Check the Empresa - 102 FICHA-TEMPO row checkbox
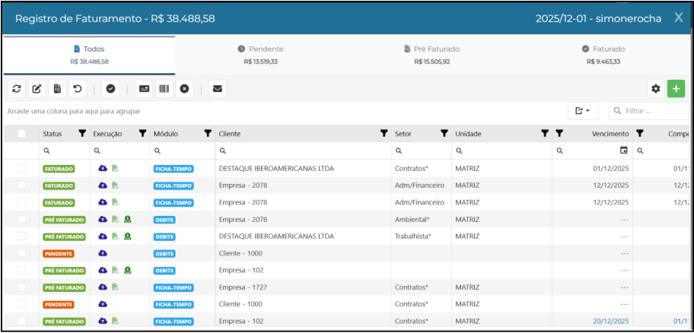This screenshot has height=333, width=694. click(21, 321)
